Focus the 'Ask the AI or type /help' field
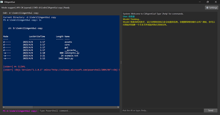This screenshot has width=220, height=115. coord(163,111)
